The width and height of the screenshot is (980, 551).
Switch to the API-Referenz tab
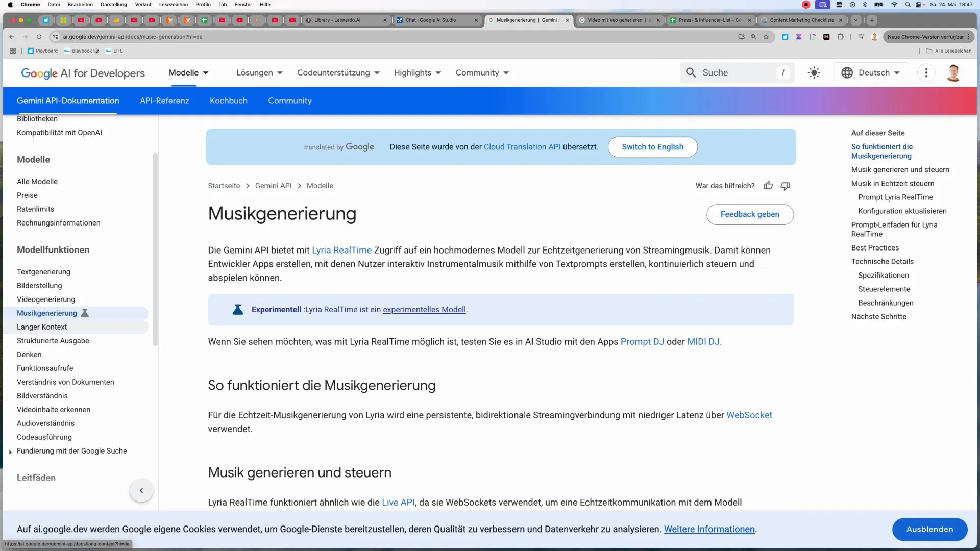[x=164, y=101]
